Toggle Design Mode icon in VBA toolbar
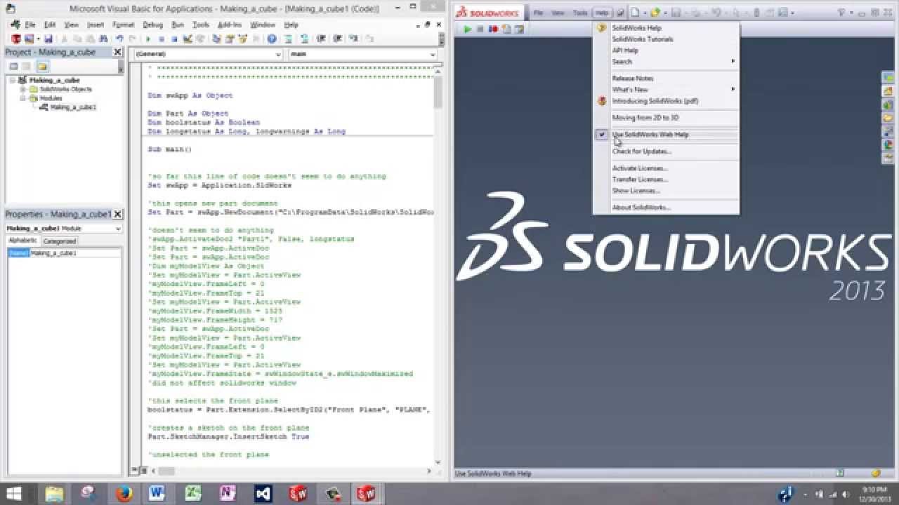 click(x=188, y=39)
